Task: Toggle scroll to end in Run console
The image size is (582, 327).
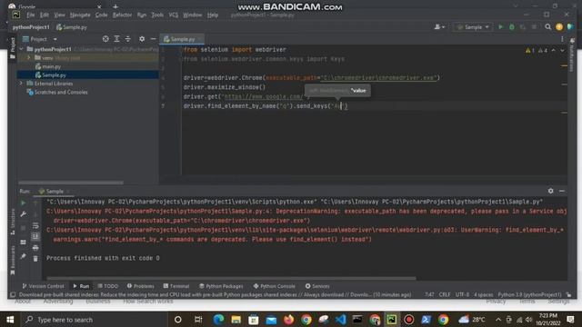Action: [35, 236]
